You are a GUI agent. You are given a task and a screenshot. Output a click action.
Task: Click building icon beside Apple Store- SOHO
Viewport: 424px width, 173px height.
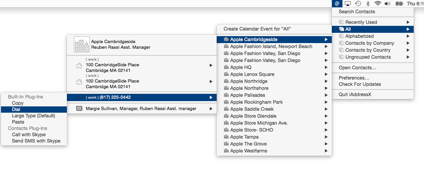point(226,130)
